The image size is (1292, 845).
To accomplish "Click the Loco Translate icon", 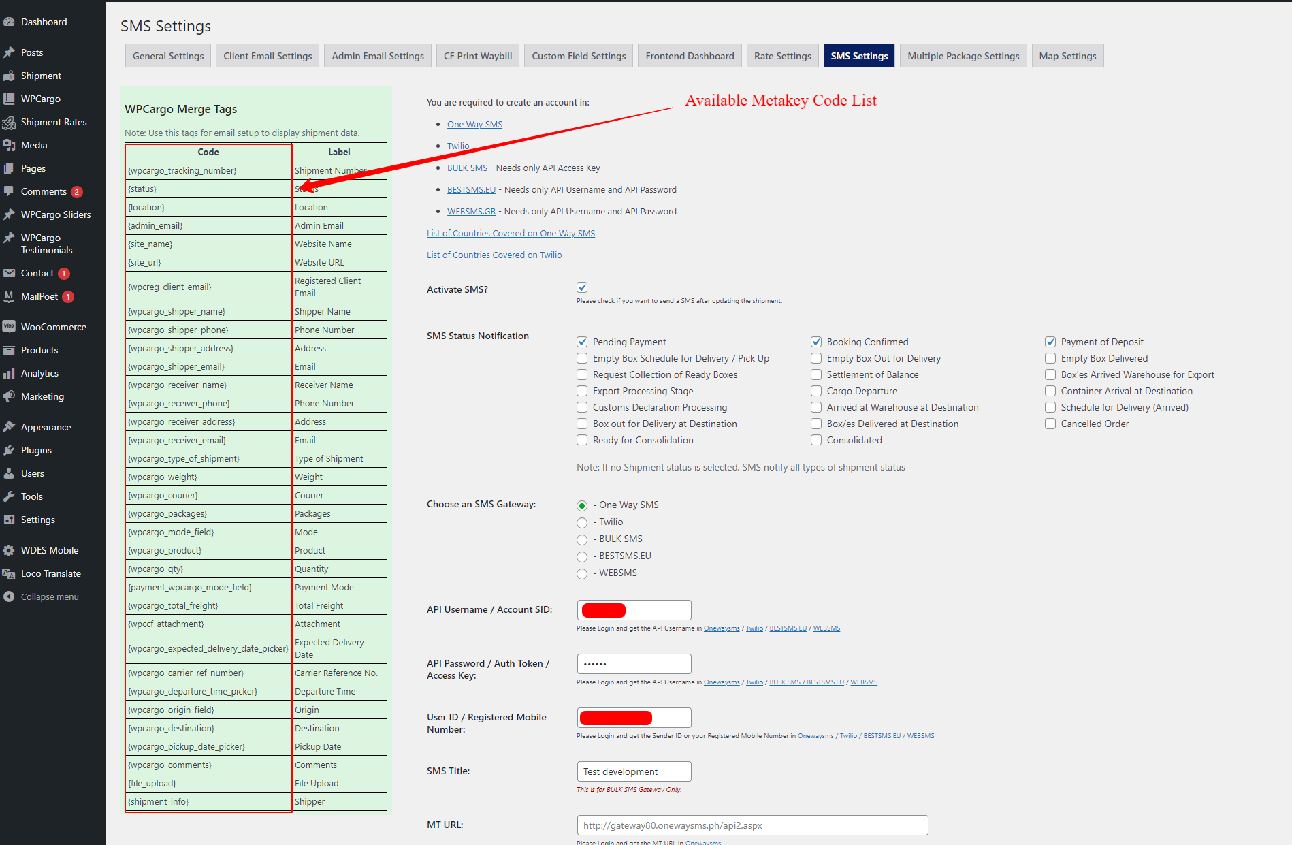I will (x=9, y=573).
